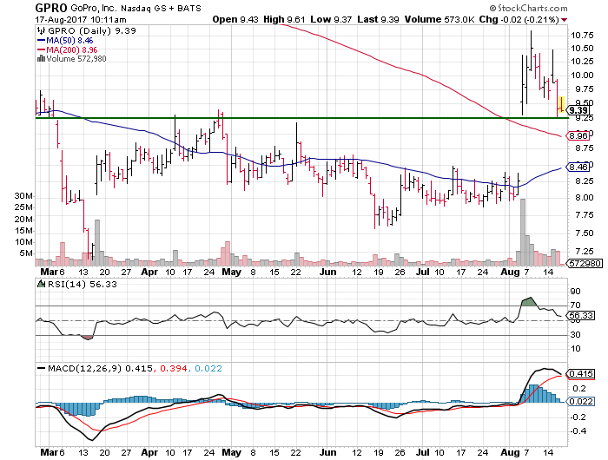Click the MA(50) 8.46 legend entry

(x=65, y=40)
